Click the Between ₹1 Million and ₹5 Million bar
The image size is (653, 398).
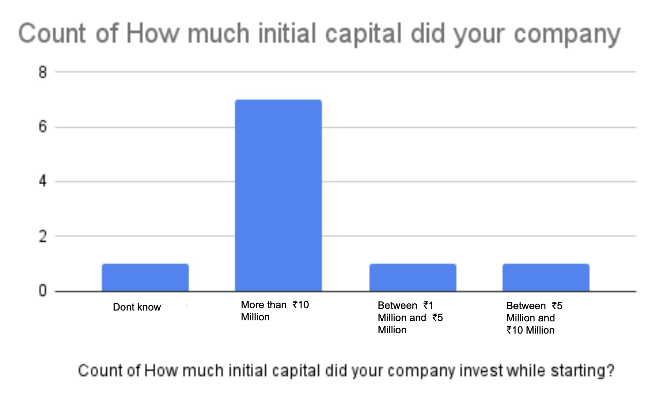pos(413,277)
